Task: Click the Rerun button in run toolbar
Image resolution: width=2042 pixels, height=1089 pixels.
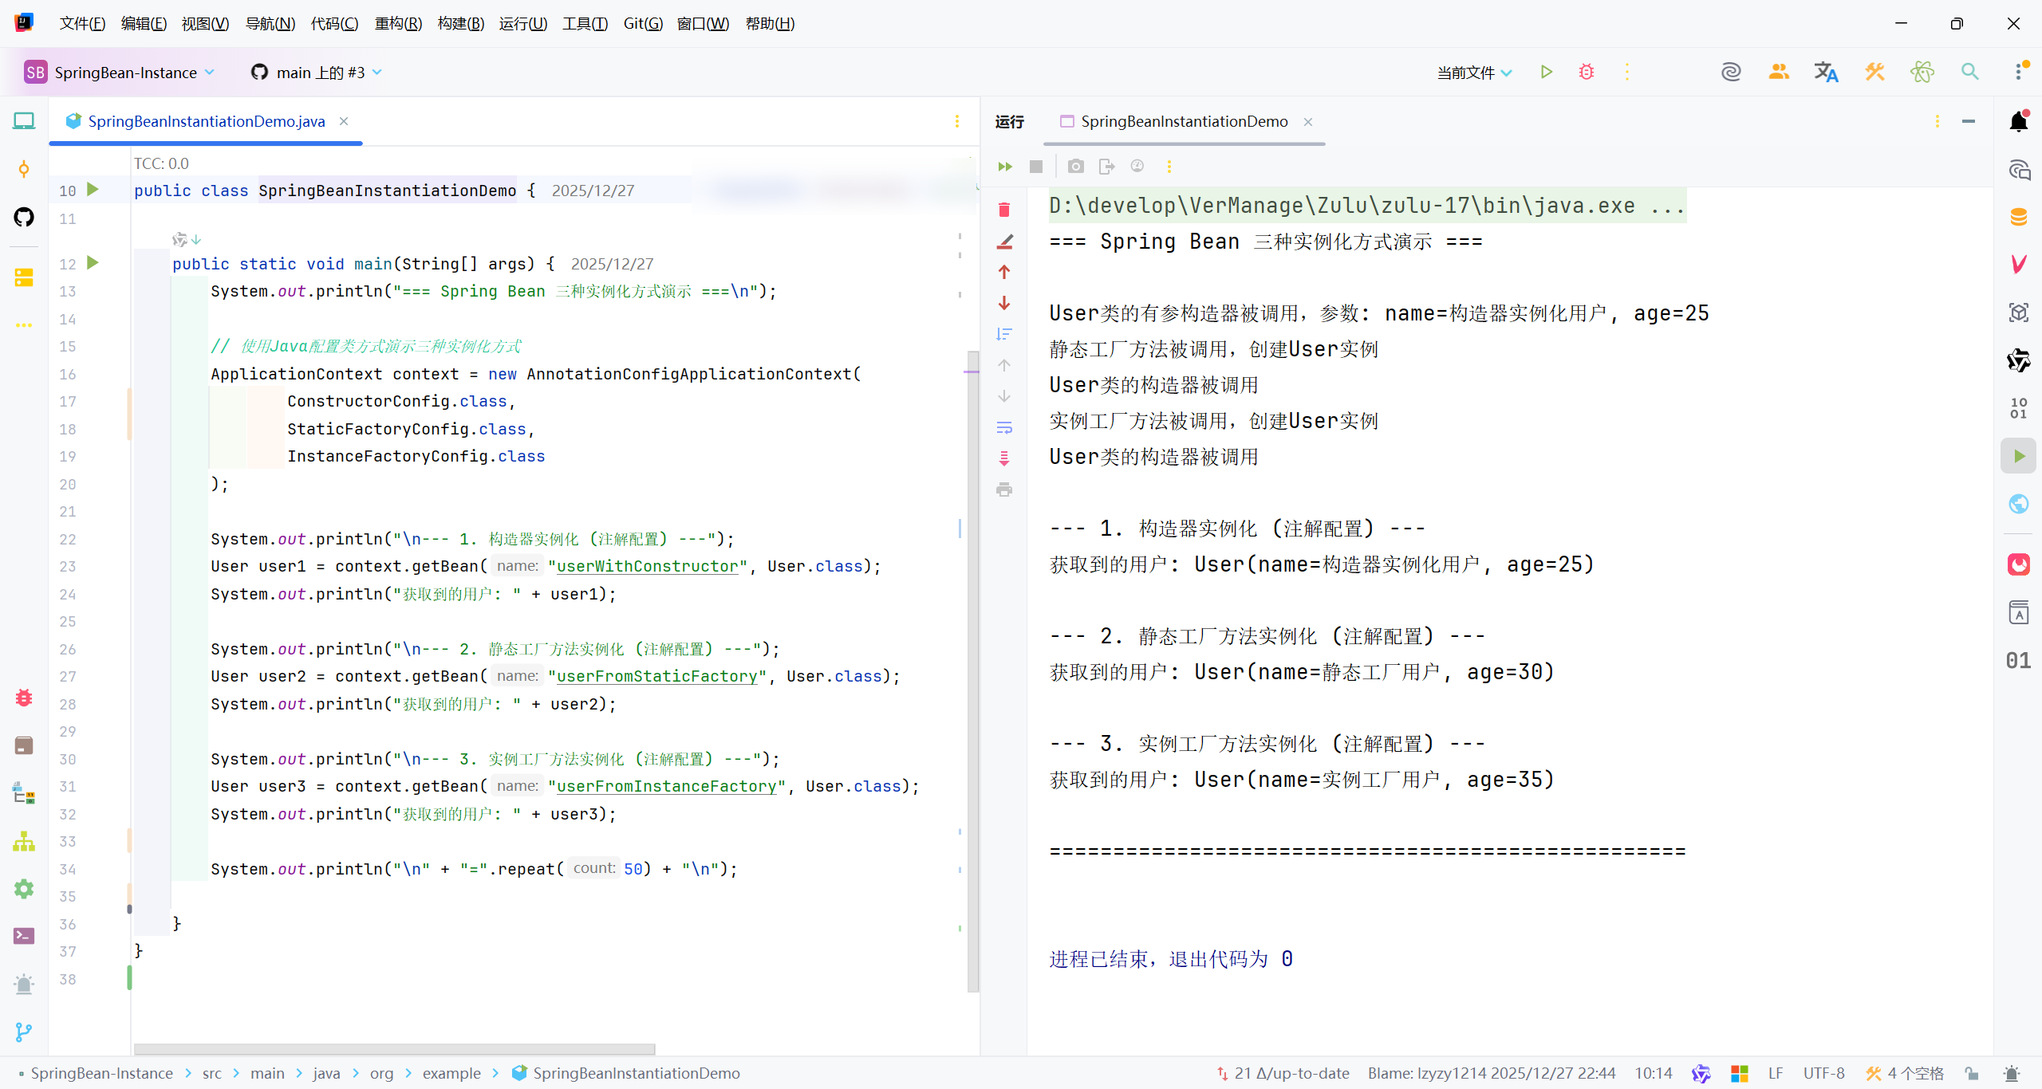Action: pyautogui.click(x=1004, y=167)
